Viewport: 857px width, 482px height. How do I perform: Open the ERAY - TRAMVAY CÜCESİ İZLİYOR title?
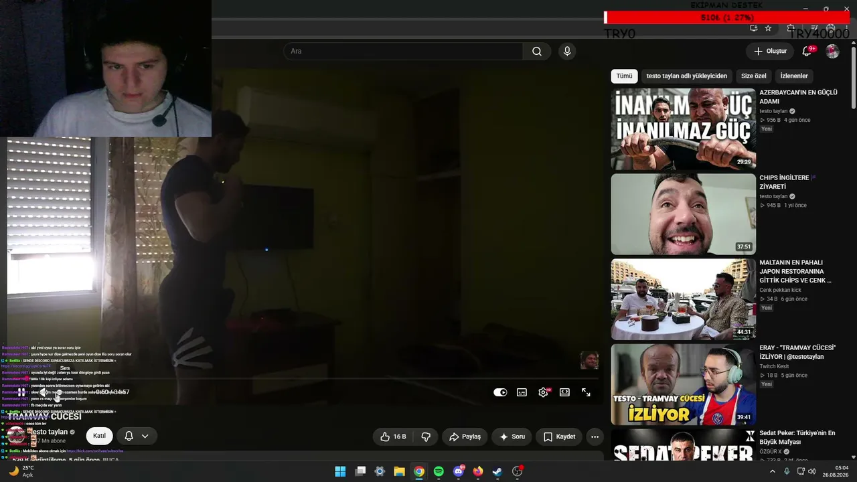797,352
